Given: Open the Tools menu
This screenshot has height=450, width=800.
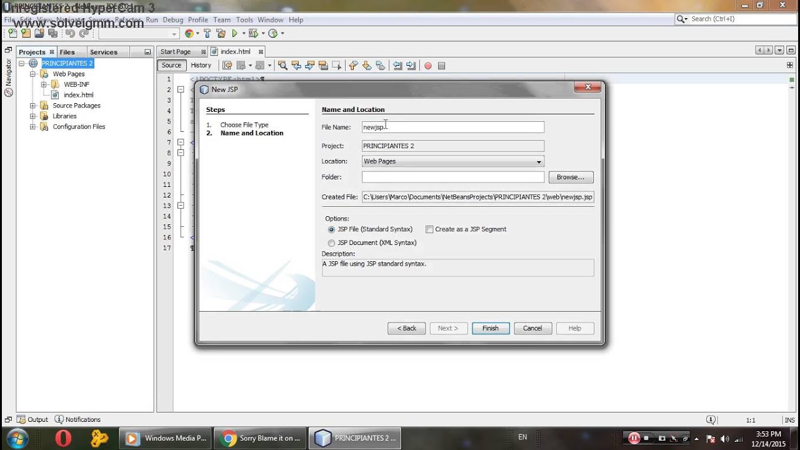Looking at the screenshot, I should coord(244,19).
